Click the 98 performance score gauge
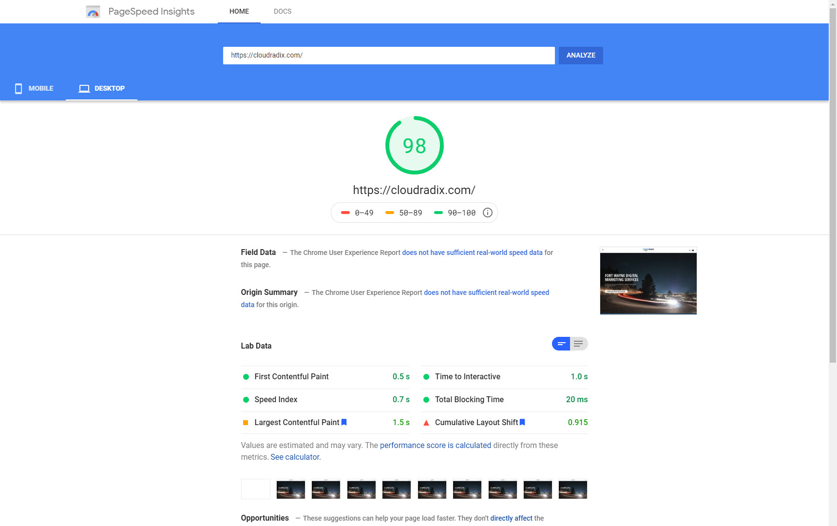Viewport: 837px width, 526px height. (x=414, y=145)
